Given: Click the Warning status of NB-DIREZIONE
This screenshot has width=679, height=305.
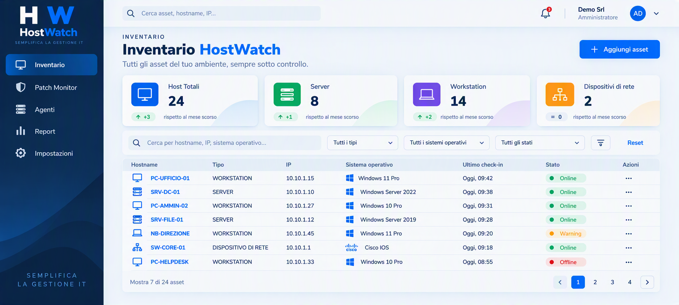Looking at the screenshot, I should coord(565,234).
